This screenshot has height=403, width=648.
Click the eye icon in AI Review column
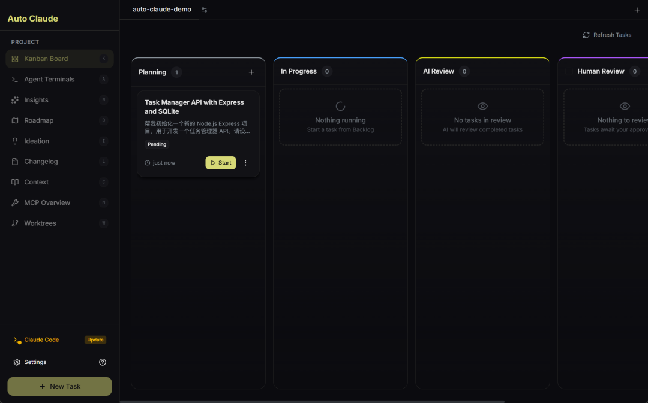482,106
